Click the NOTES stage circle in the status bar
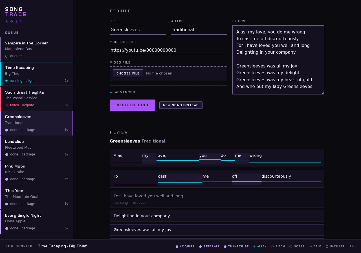The height and width of the screenshot is (253, 361). point(291,247)
